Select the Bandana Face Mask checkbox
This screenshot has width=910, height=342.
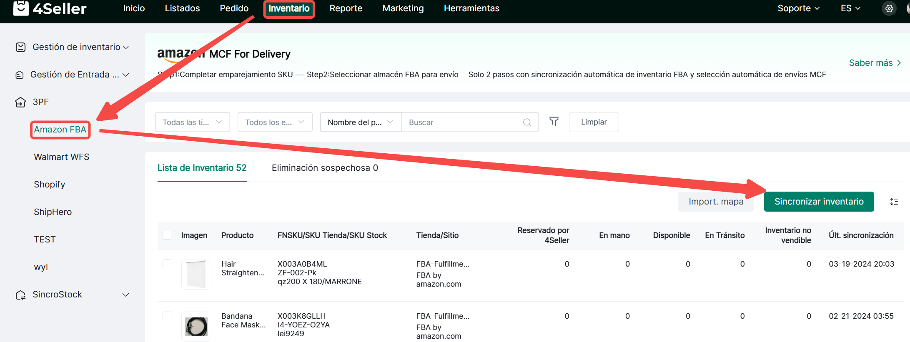coord(167,316)
